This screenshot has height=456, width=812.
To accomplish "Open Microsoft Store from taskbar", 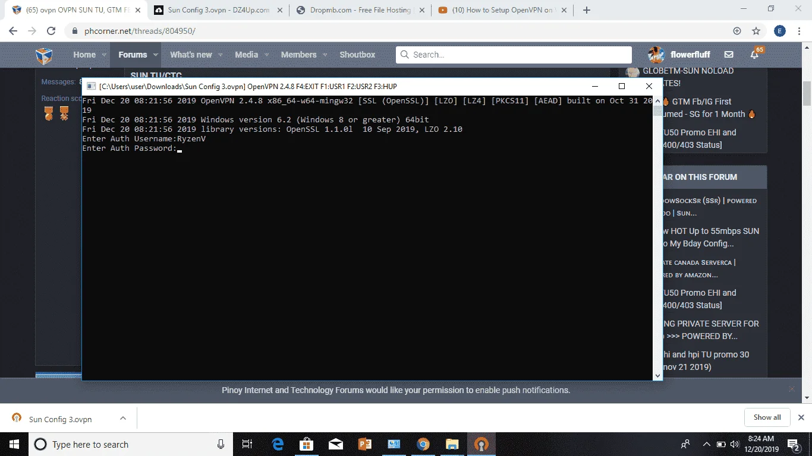I will coord(307,444).
